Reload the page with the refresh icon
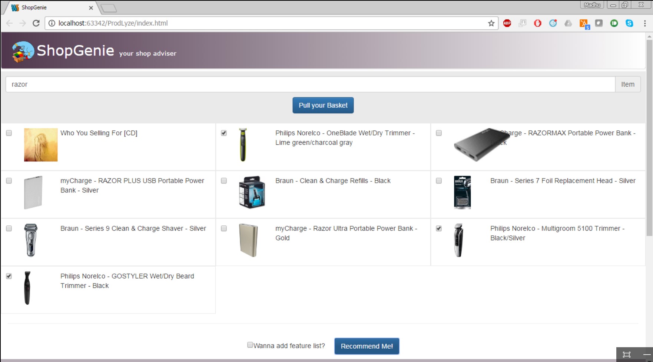This screenshot has width=653, height=362. [36, 23]
